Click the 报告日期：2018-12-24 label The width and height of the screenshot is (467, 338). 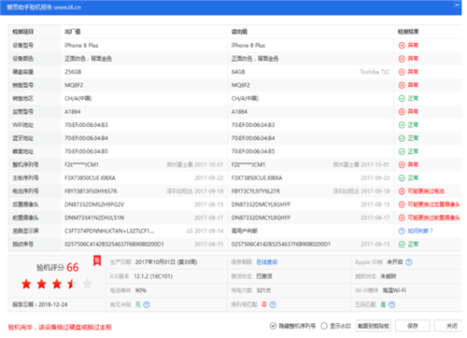click(x=40, y=304)
